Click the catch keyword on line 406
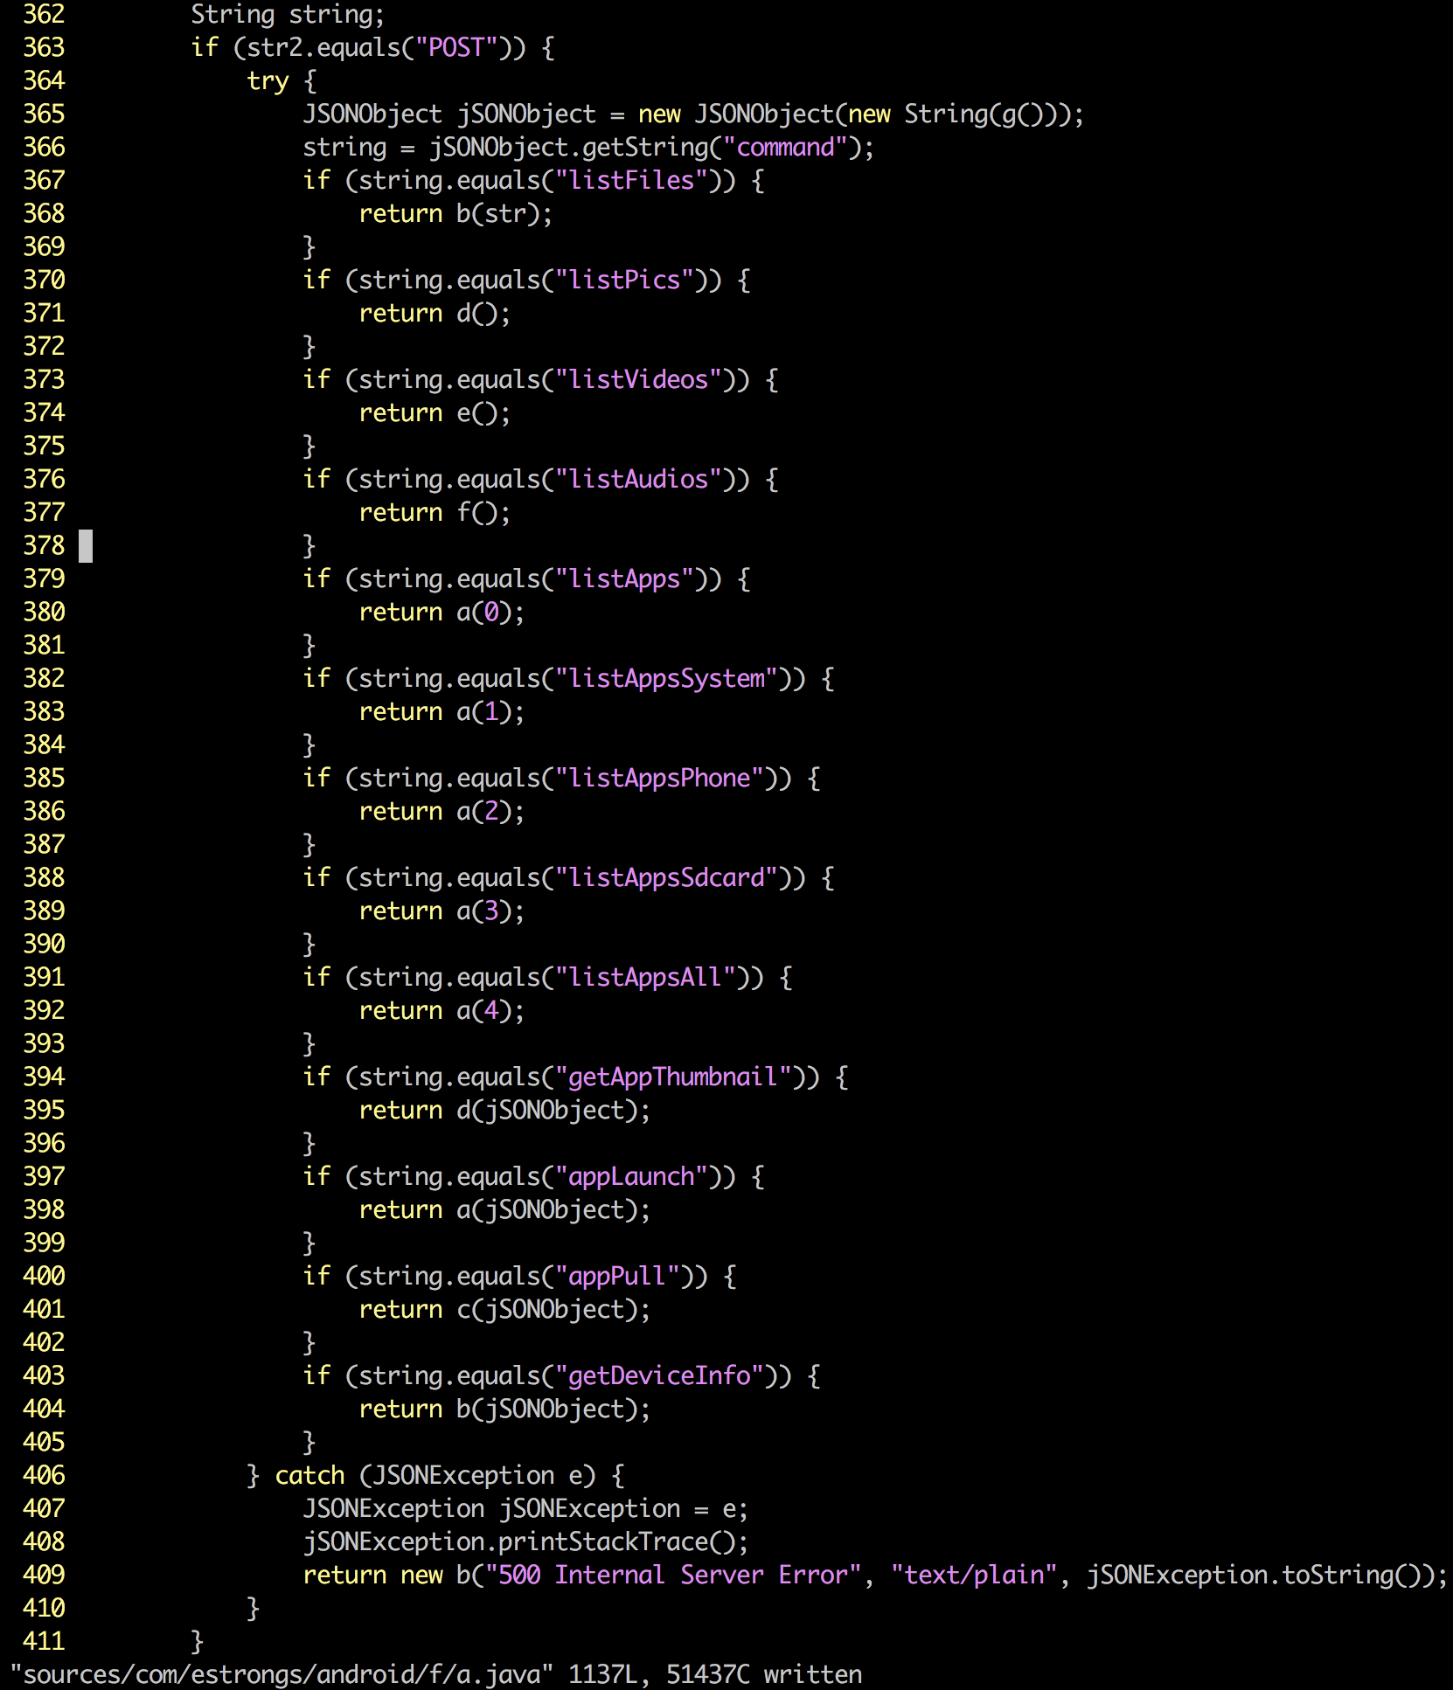The width and height of the screenshot is (1453, 1690). click(x=309, y=1475)
